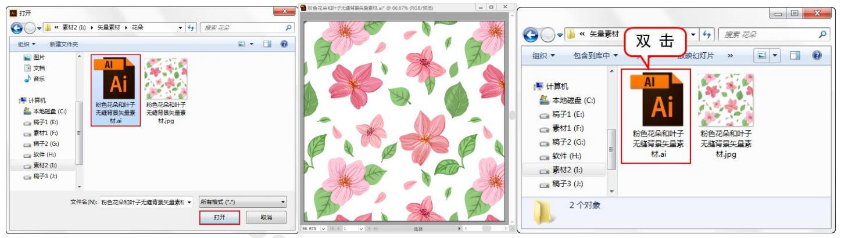Expand the zoom dropdown in Illustrator window
This screenshot has height=238, width=841.
pos(323,229)
